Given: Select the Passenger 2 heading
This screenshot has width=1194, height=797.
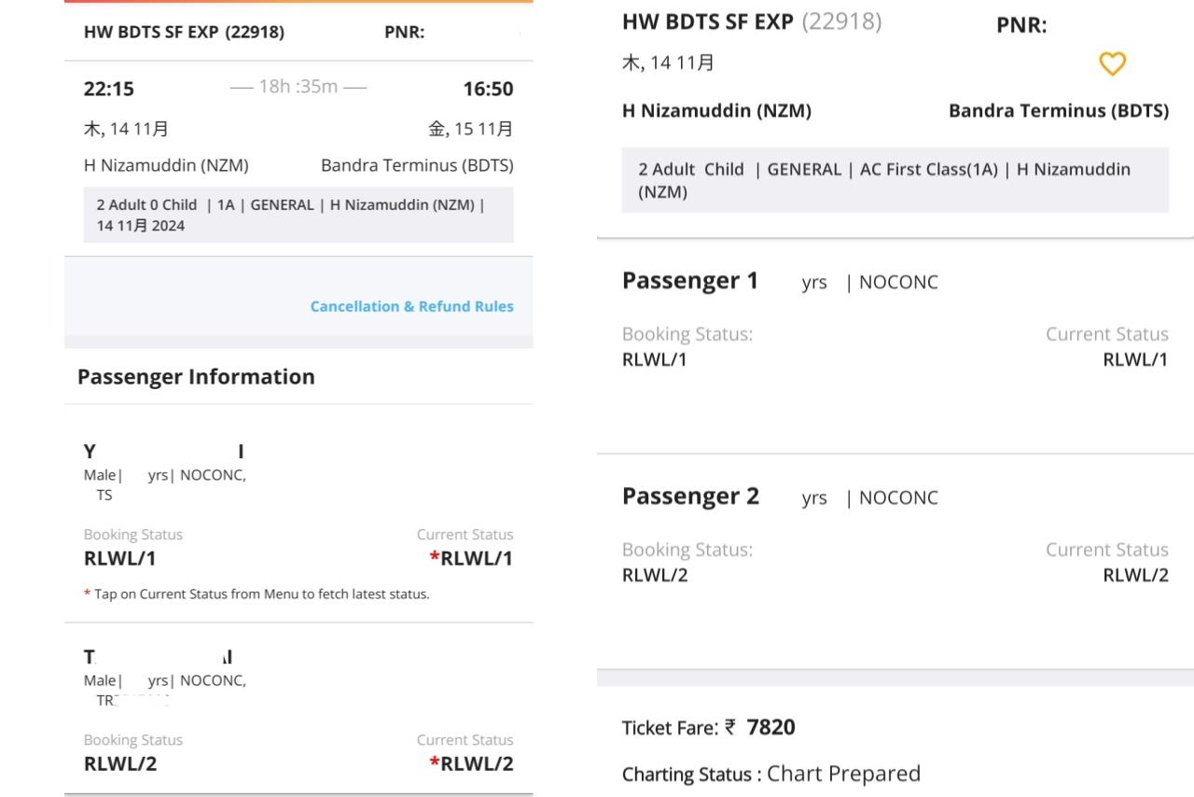Looking at the screenshot, I should click(x=690, y=496).
